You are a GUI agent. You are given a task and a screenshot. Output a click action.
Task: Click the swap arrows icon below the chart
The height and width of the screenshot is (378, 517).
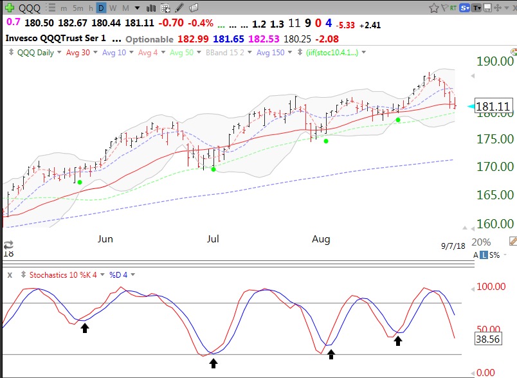[8, 245]
